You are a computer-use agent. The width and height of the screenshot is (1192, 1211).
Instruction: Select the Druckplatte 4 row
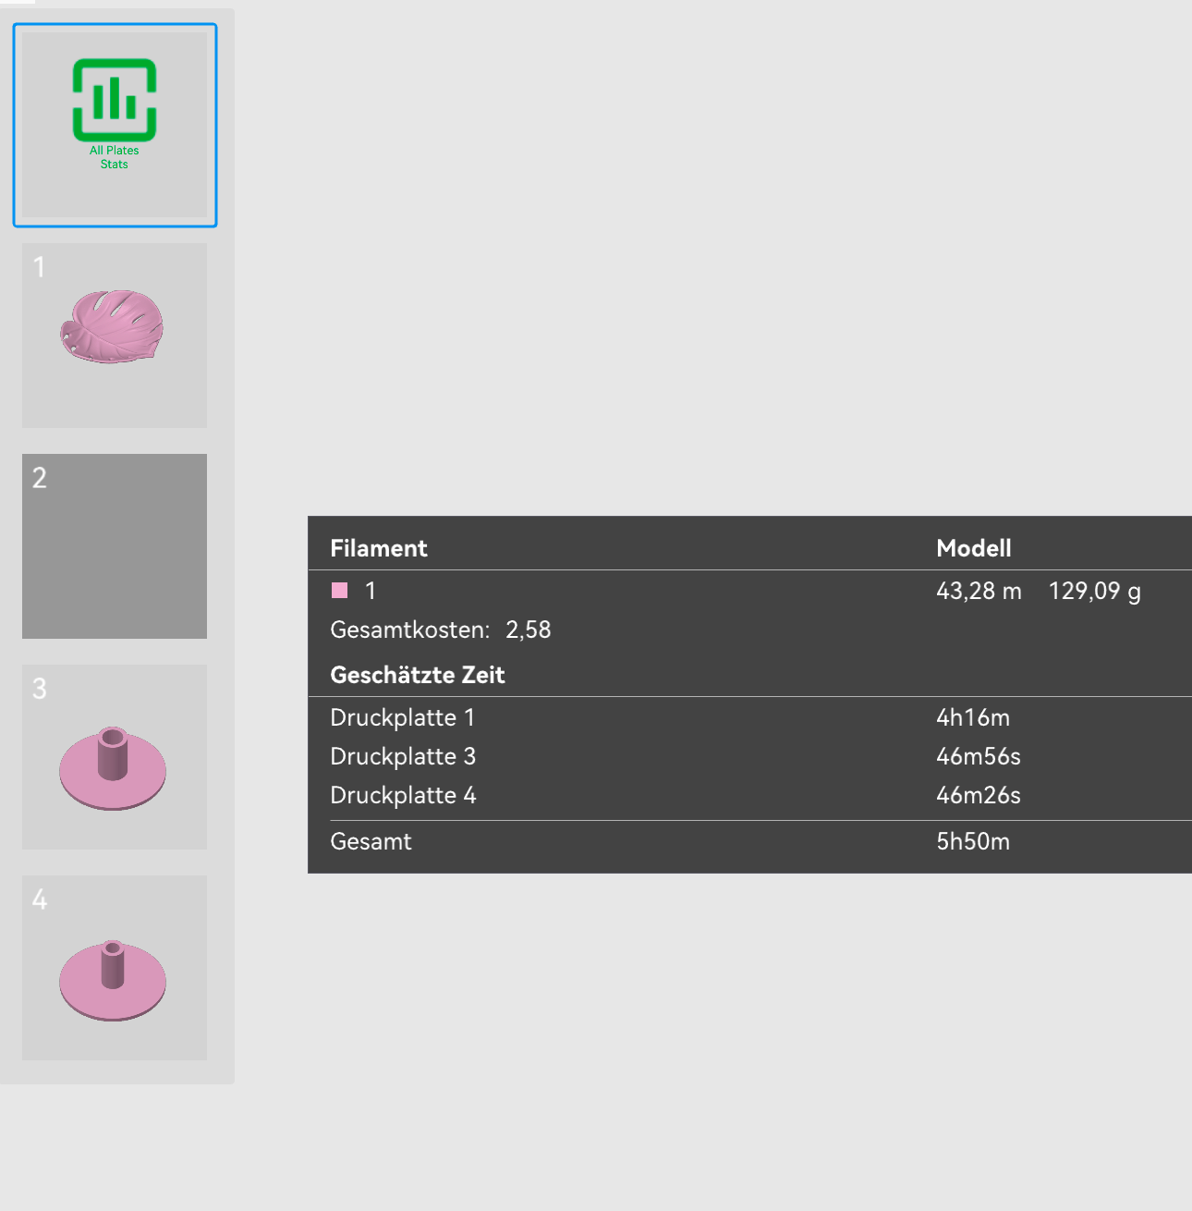[402, 795]
